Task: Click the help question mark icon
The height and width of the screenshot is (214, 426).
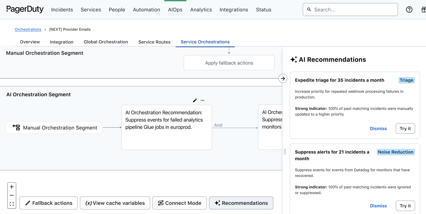Action: click(x=409, y=9)
